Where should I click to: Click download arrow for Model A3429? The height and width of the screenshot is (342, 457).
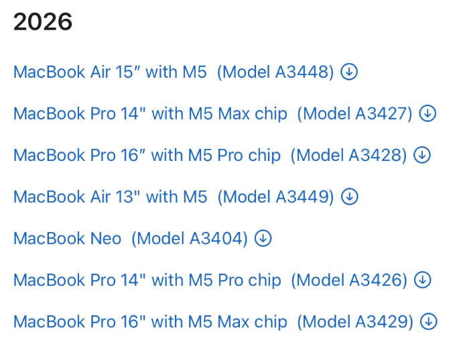[x=428, y=321]
